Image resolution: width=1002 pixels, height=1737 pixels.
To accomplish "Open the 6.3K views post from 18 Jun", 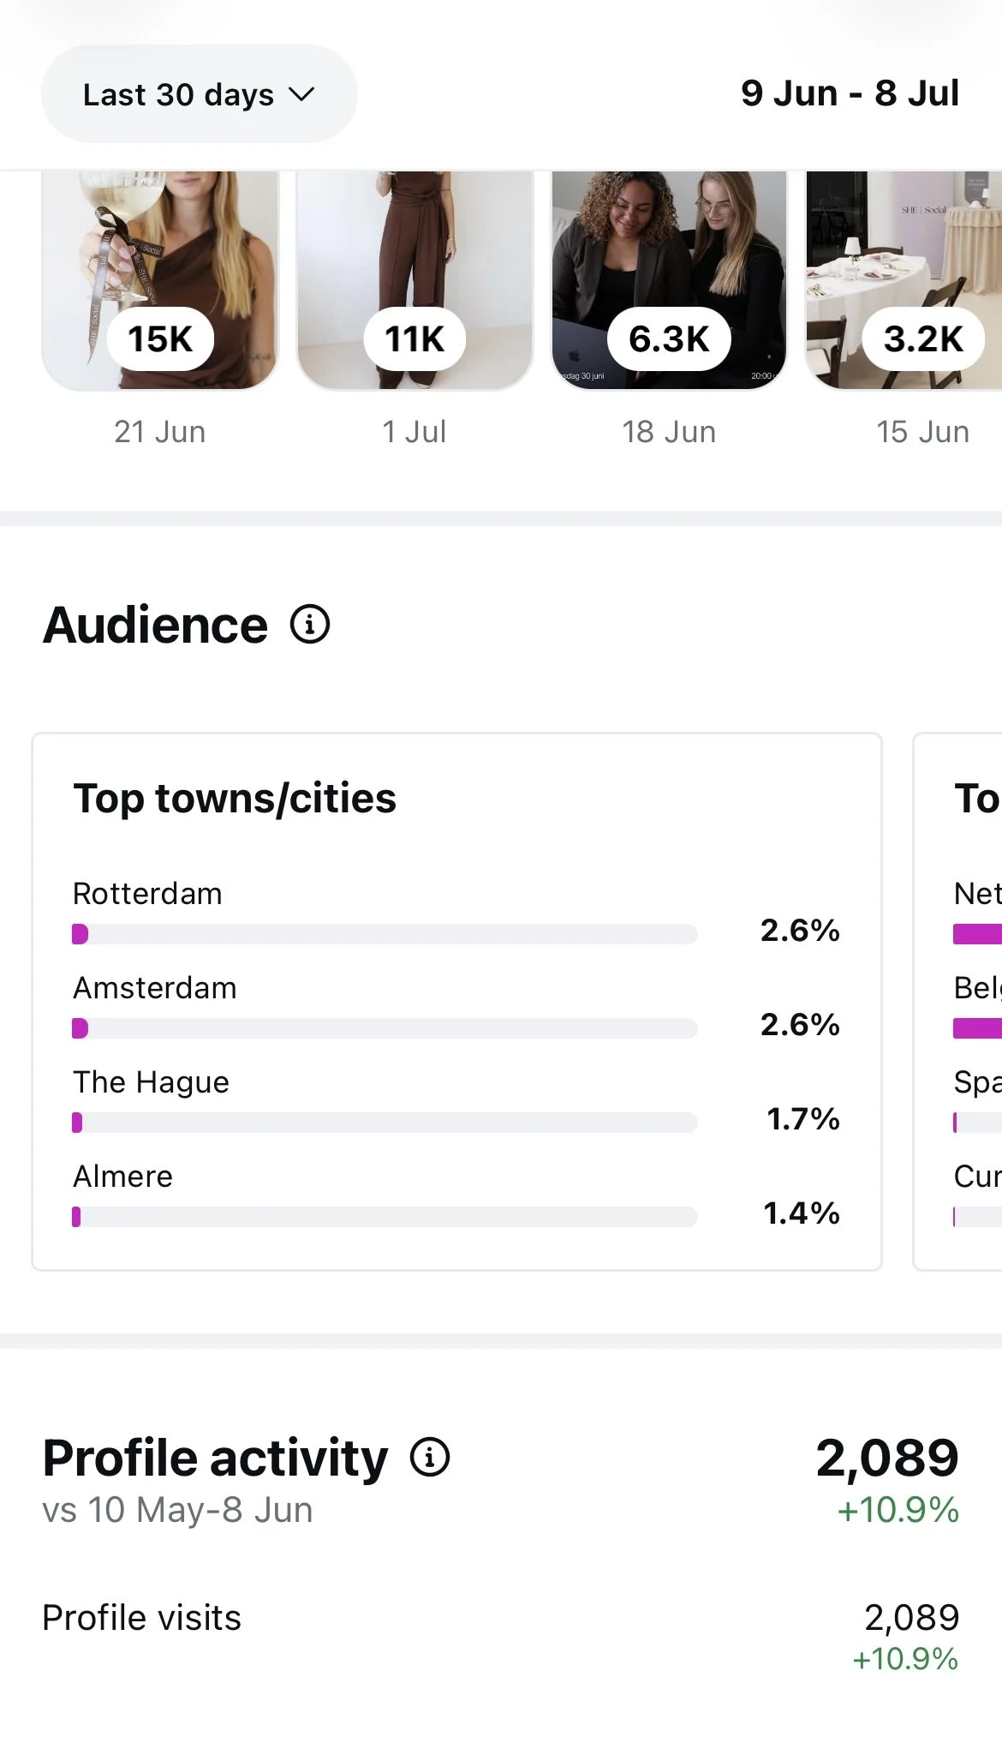I will point(669,280).
